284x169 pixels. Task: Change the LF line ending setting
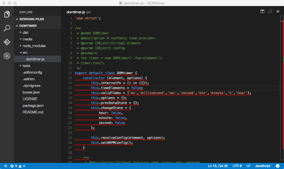click(248, 166)
